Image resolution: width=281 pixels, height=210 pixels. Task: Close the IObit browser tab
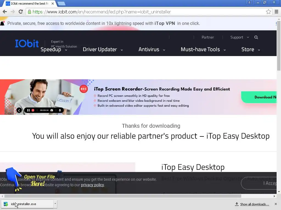(52, 3)
